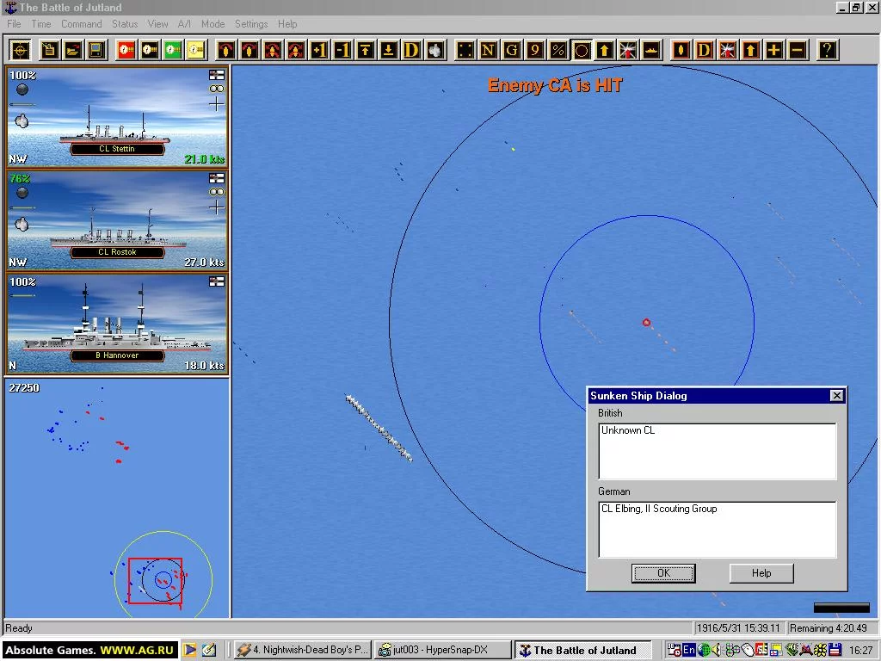The image size is (881, 661).
Task: Close the Sunken Ship Dialog
Action: 836,396
